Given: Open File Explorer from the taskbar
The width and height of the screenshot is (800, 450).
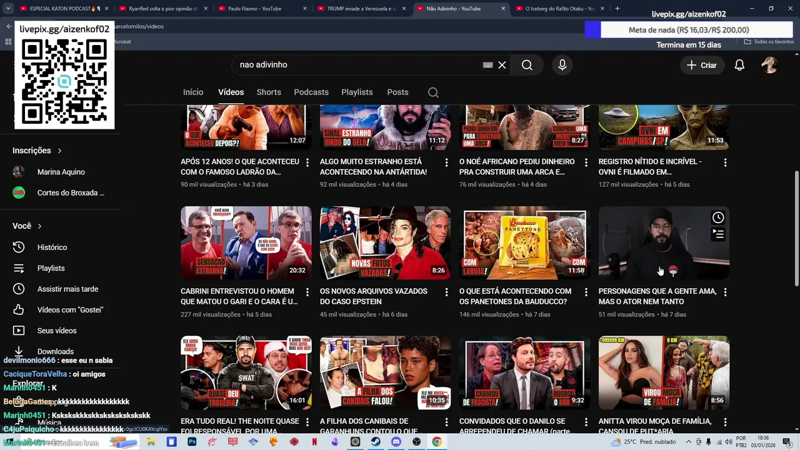Looking at the screenshot, I should coord(151,442).
